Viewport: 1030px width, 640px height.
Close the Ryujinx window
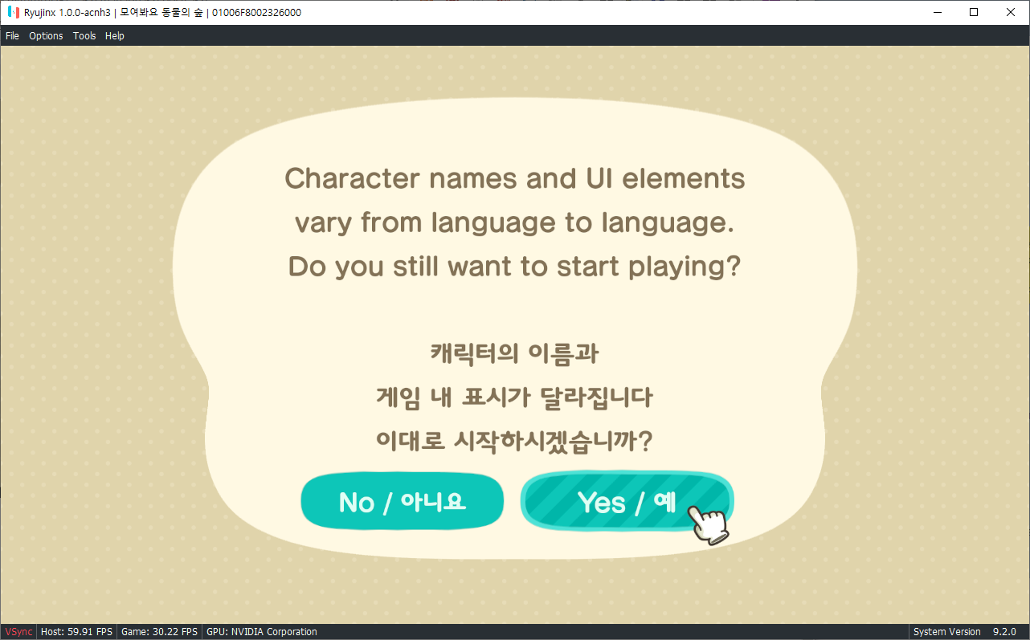[1011, 12]
